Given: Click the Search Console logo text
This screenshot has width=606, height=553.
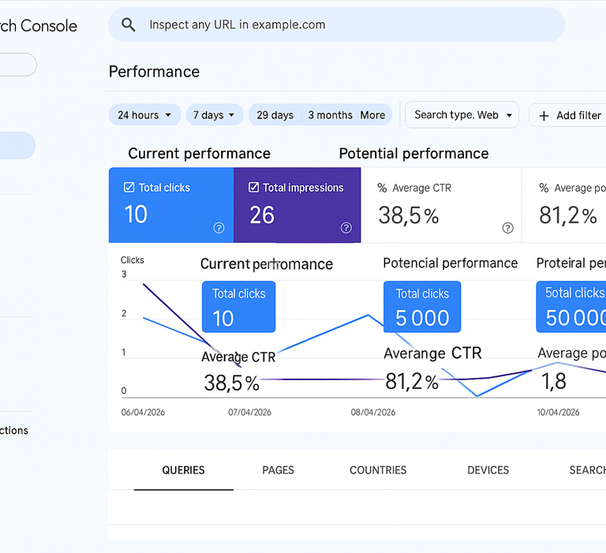Looking at the screenshot, I should pos(39,26).
